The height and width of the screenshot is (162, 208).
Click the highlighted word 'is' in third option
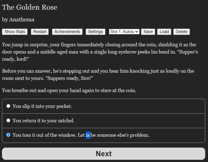(88, 135)
